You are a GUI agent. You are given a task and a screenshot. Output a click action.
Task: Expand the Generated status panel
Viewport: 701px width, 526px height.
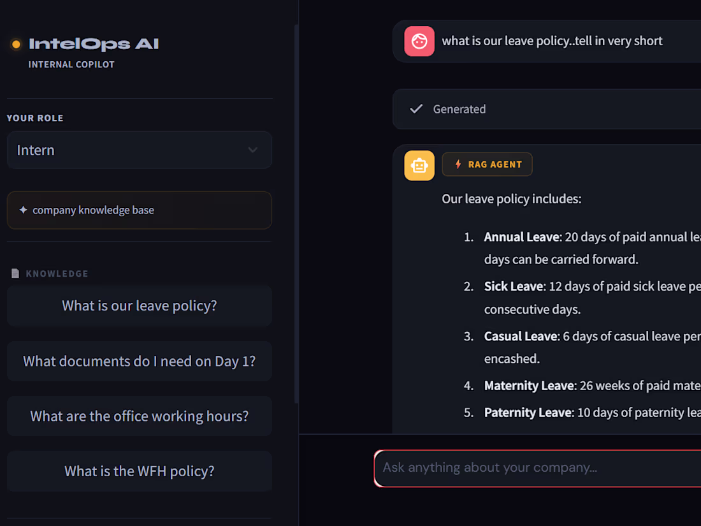546,109
